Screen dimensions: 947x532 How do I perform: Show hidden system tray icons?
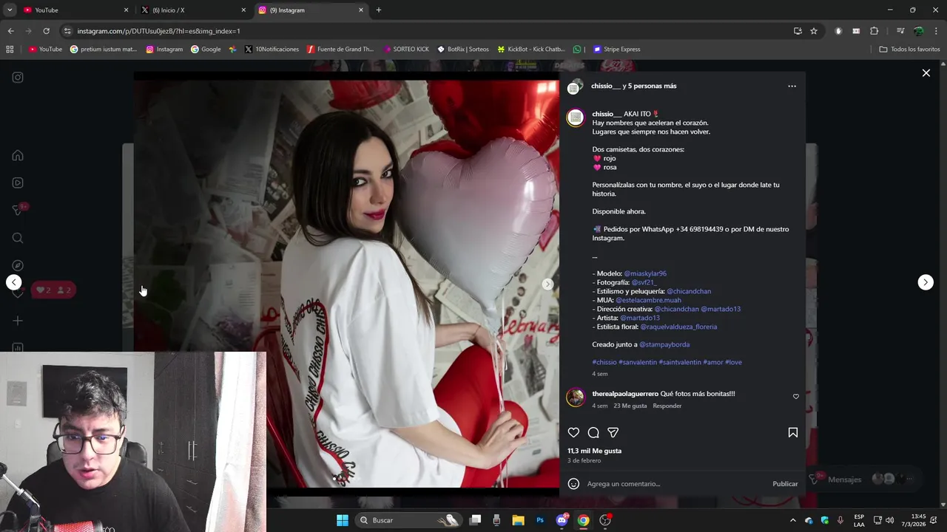coord(792,520)
